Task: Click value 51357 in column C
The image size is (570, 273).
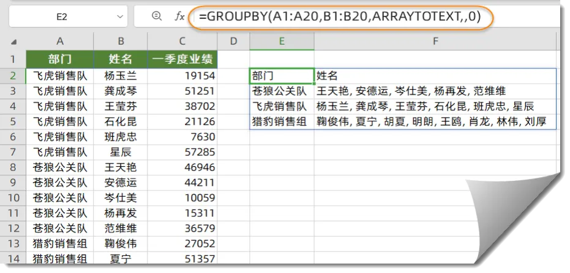Action: tap(182, 258)
